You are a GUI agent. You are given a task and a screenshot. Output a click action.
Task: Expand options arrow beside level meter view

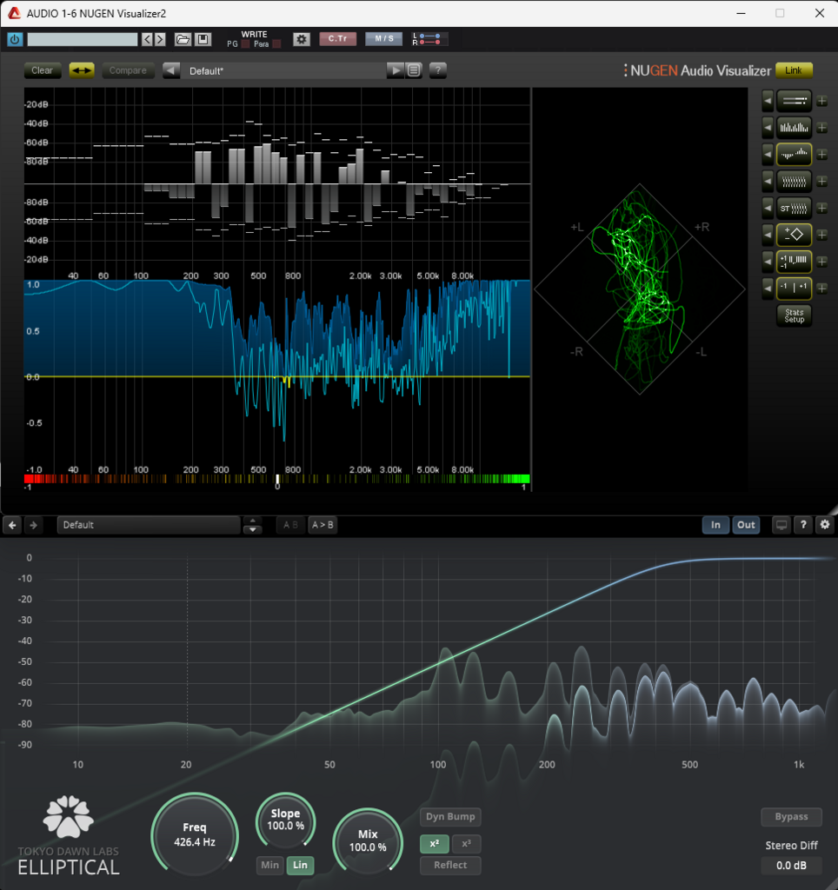[768, 101]
